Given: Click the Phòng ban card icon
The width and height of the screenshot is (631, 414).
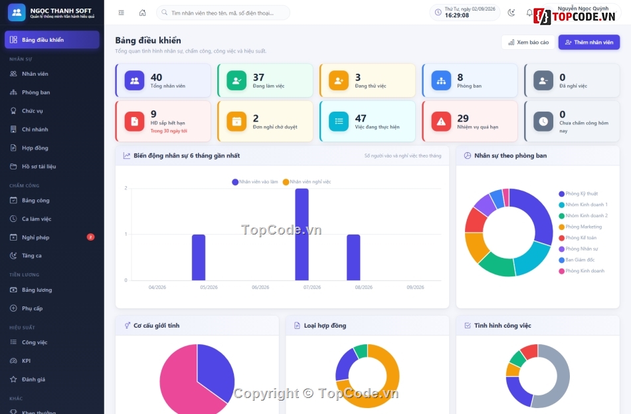Looking at the screenshot, I should pos(441,80).
